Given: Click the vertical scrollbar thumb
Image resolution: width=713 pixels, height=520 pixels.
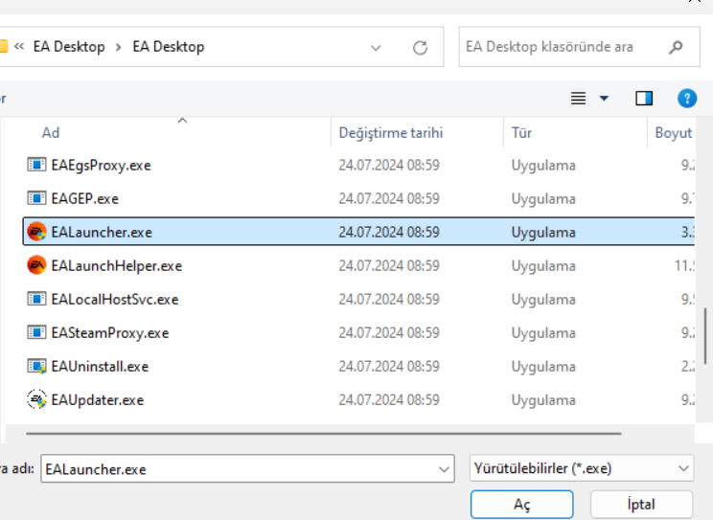Looking at the screenshot, I should tap(705, 335).
